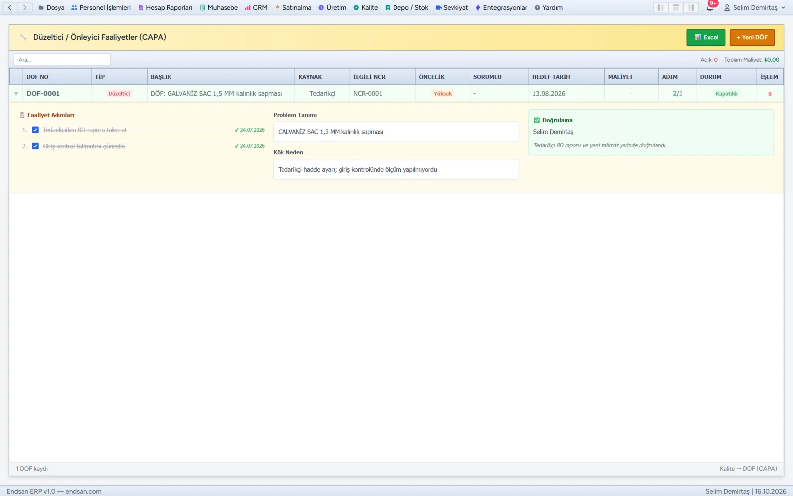Select the NCR-0001 related cell
The width and height of the screenshot is (793, 496).
(x=382, y=94)
